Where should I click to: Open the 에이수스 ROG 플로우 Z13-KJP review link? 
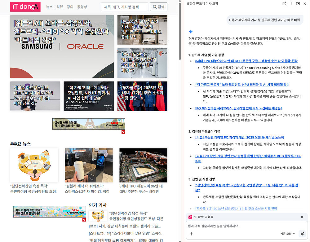(x=248, y=158)
